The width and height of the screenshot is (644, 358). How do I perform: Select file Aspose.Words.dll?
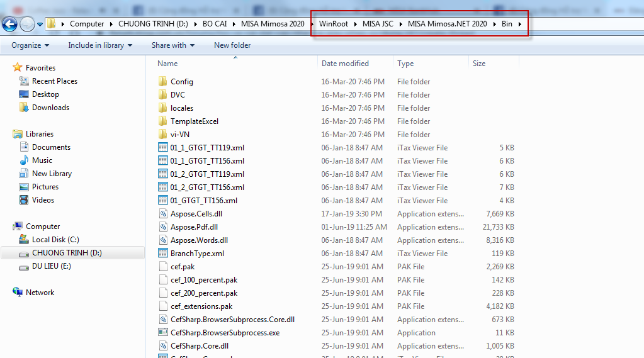199,240
